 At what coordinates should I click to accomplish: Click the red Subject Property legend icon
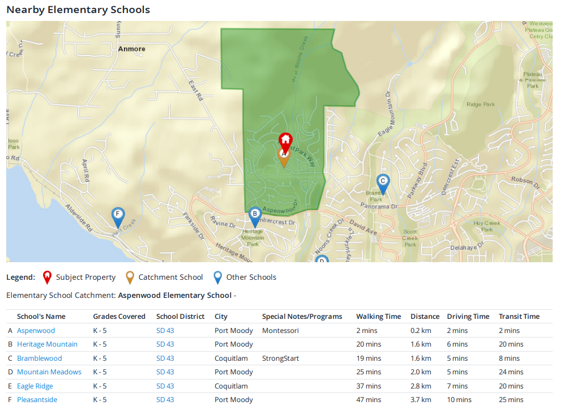47,278
